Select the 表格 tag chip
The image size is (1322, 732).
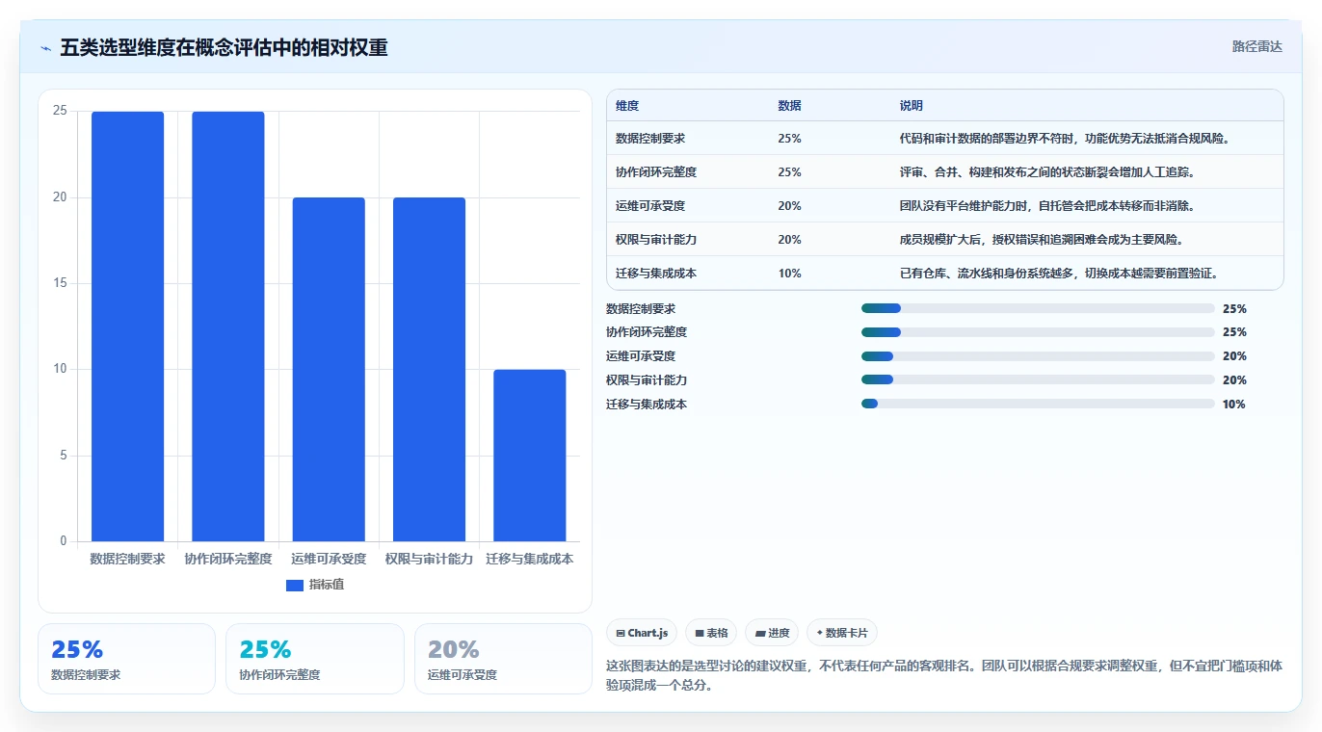pyautogui.click(x=711, y=633)
